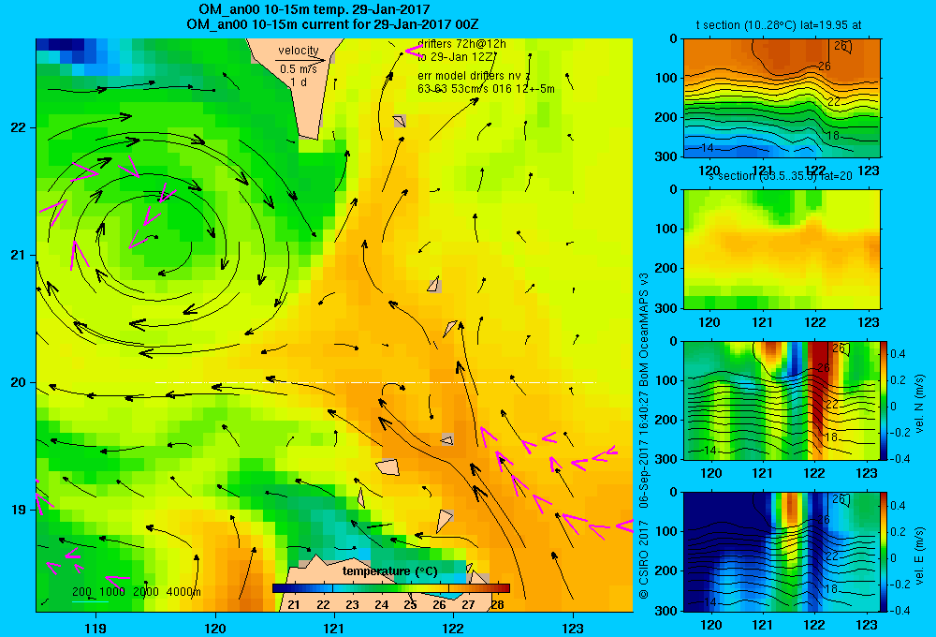Viewport: 936px width, 637px height.
Task: Click the 's section' salinity panel title
Action: pos(779,176)
